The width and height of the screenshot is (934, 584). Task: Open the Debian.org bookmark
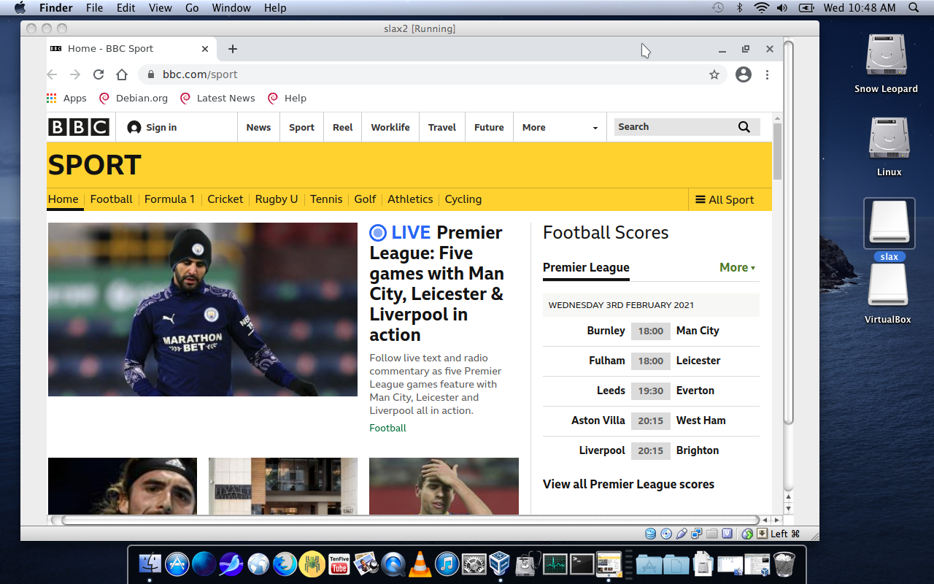pyautogui.click(x=134, y=98)
